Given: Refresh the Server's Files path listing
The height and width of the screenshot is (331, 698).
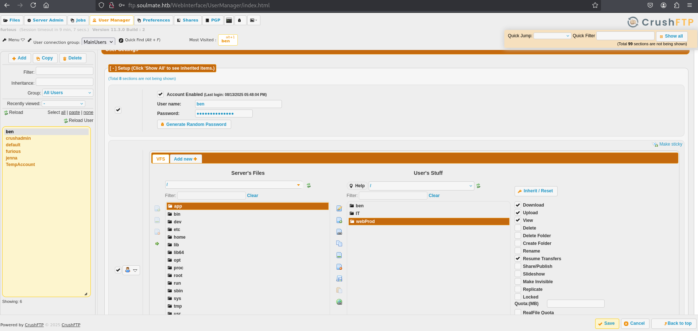Looking at the screenshot, I should click(309, 185).
